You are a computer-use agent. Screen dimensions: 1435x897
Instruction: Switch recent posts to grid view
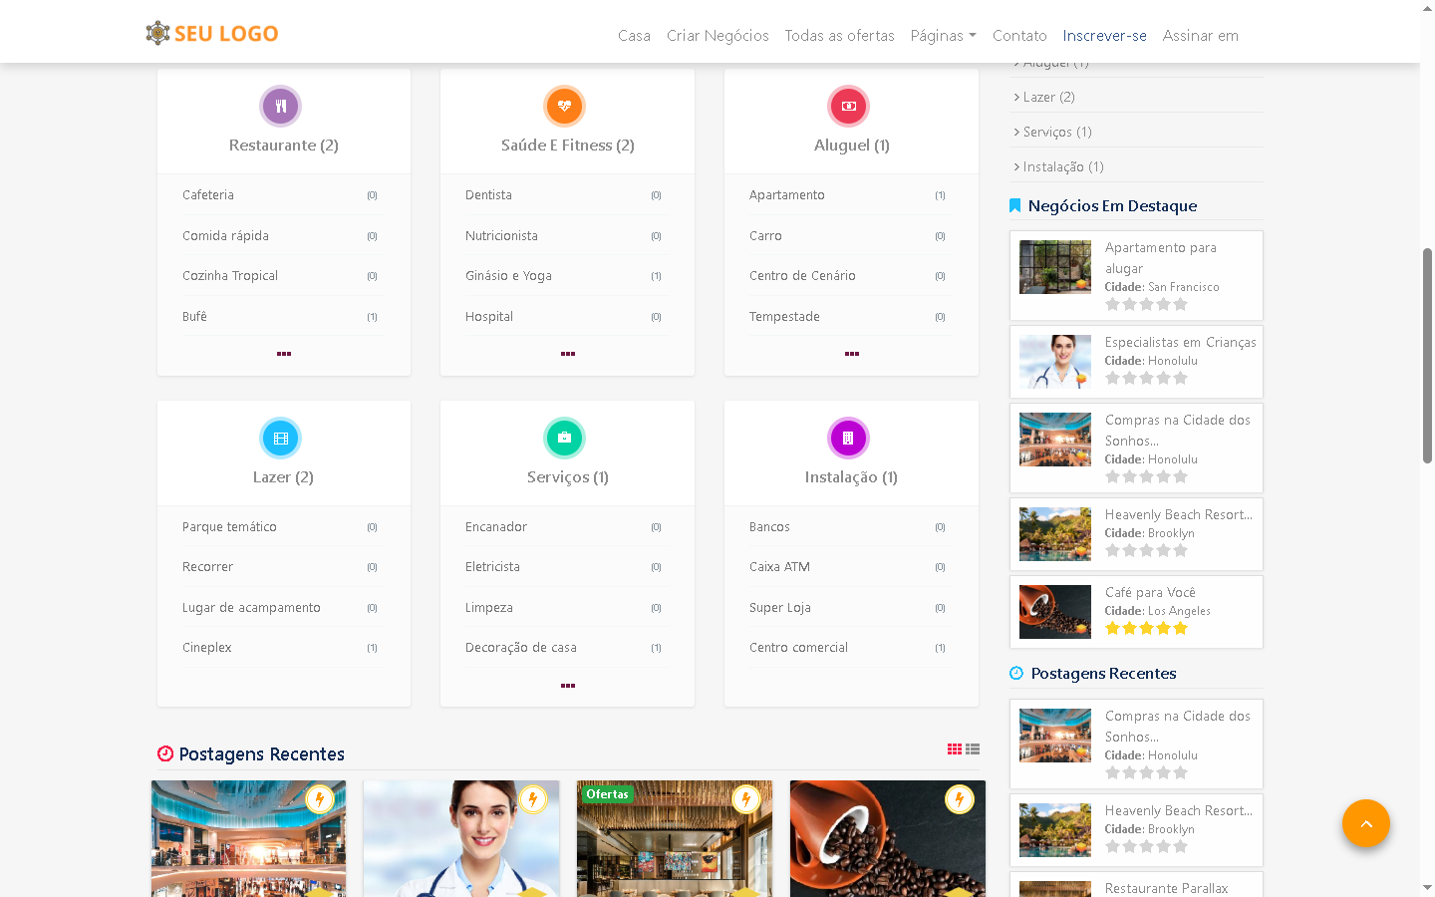coord(955,749)
